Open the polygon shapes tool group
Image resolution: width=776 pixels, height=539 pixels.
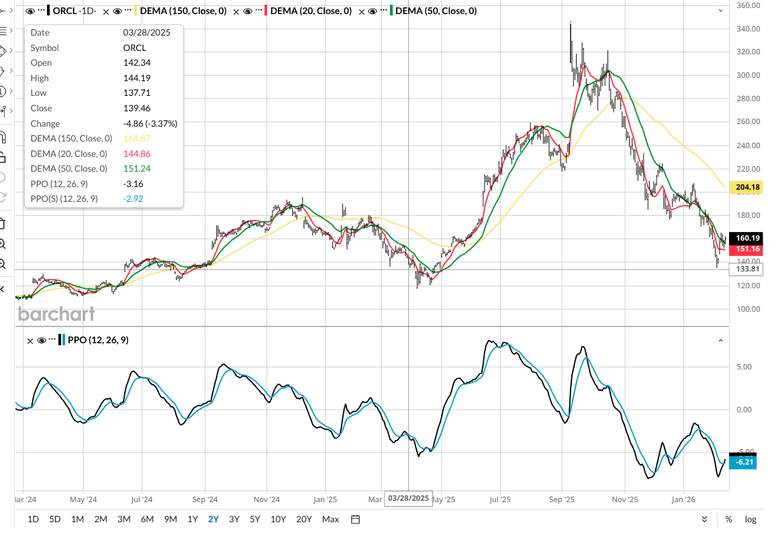[3, 52]
